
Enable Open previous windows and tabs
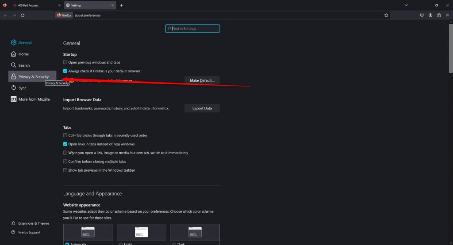point(65,62)
